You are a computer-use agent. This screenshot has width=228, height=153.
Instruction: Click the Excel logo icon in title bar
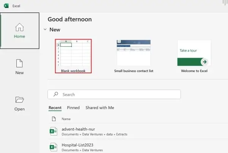point(6,6)
